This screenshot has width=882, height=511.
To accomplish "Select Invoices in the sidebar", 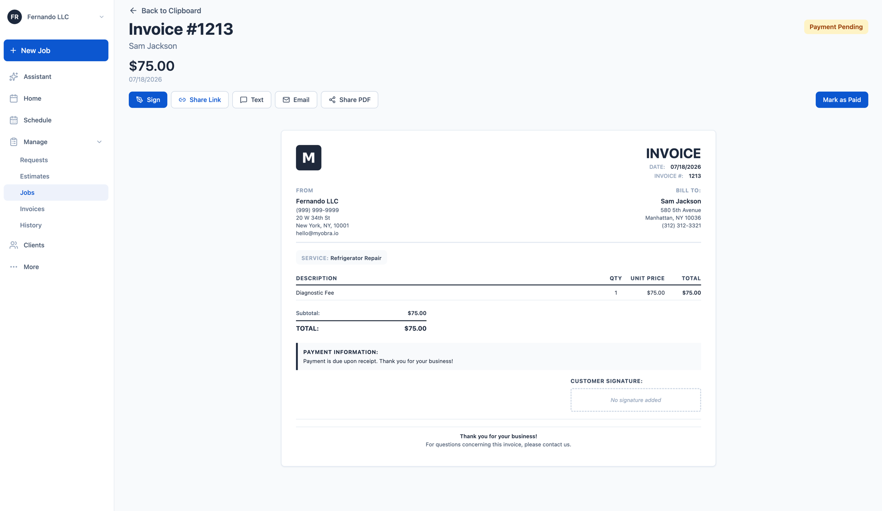I will 32,209.
